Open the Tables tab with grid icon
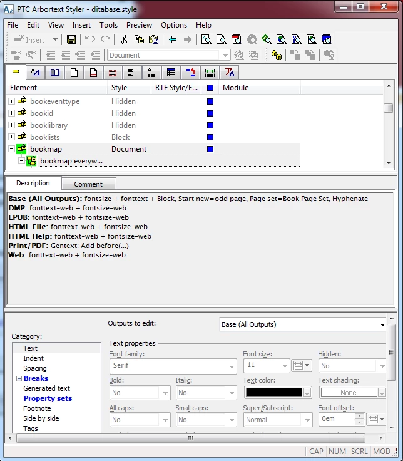The image size is (403, 461). pos(171,72)
